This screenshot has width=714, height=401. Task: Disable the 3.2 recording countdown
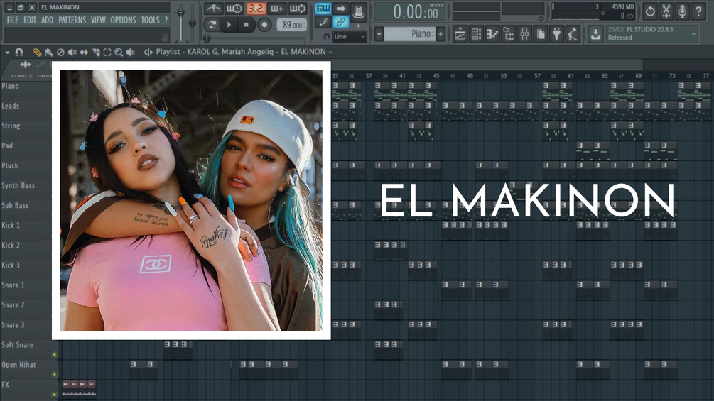pyautogui.click(x=256, y=9)
